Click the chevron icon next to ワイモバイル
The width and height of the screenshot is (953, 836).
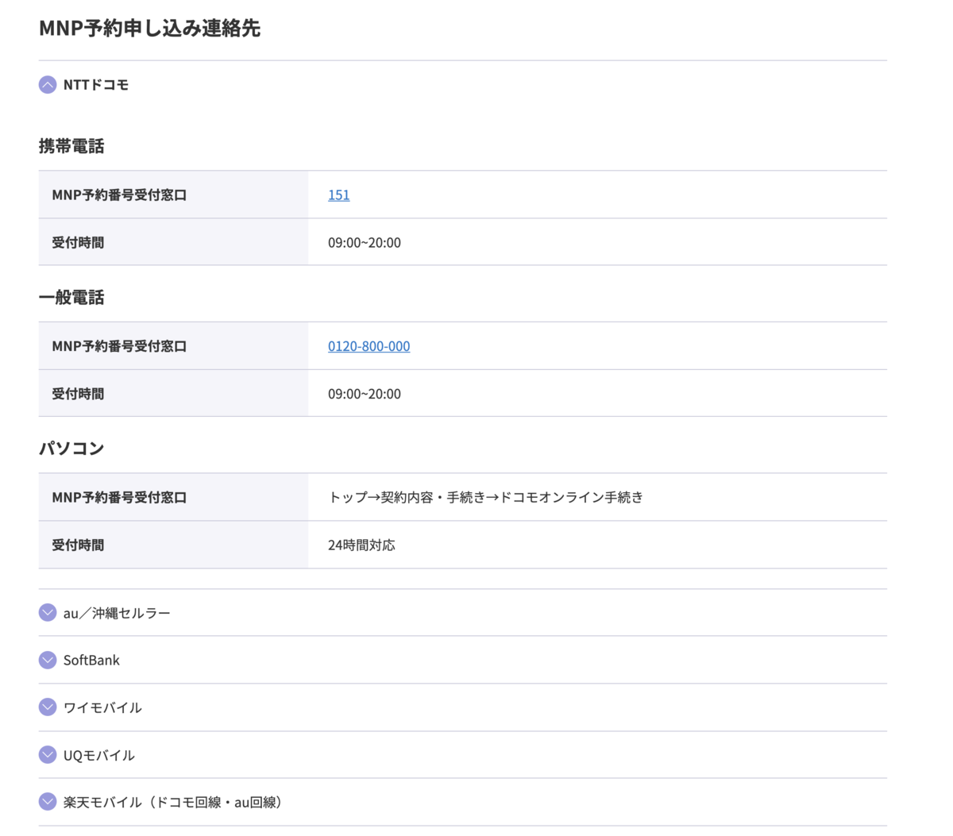click(x=47, y=707)
